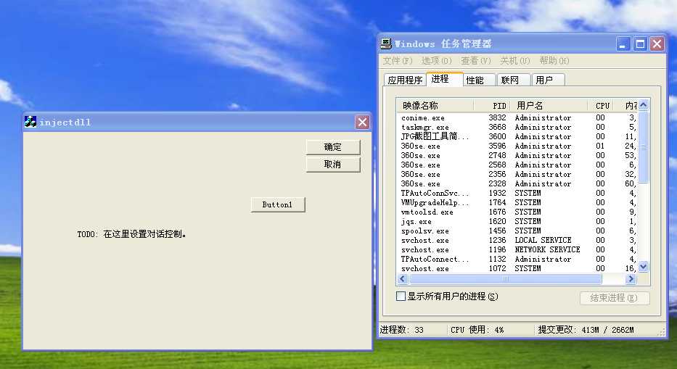
Task: Toggle the 显示所有用户的进程 checkbox
Action: coord(401,297)
